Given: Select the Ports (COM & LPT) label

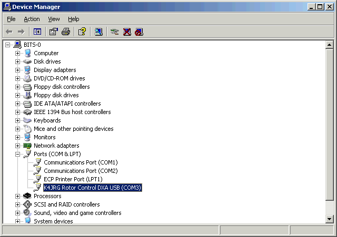Looking at the screenshot, I should (x=57, y=154).
